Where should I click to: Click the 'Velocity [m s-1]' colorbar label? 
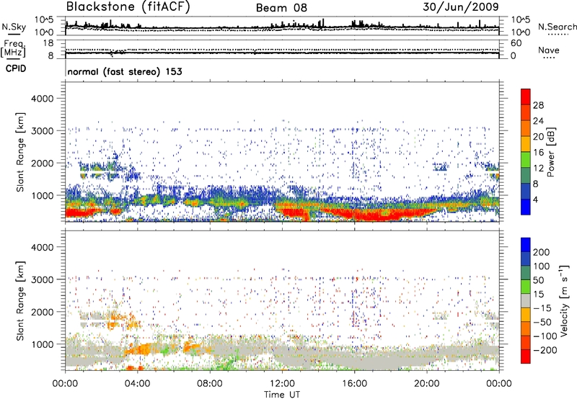tap(564, 301)
